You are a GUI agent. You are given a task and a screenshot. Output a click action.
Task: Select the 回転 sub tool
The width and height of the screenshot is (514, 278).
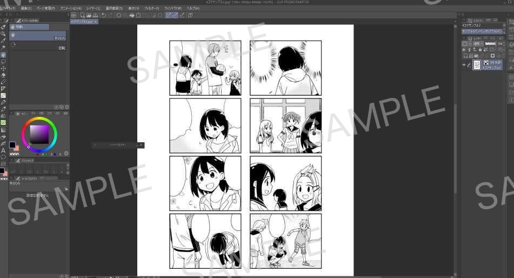click(x=38, y=46)
